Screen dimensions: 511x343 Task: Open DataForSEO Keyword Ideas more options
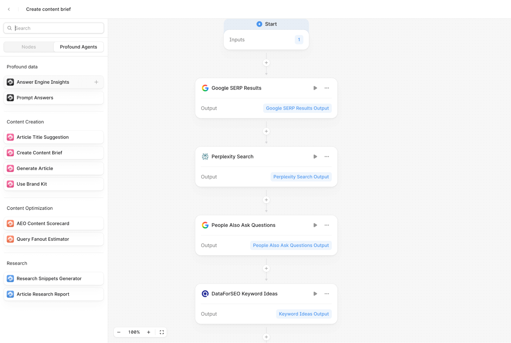pos(327,294)
